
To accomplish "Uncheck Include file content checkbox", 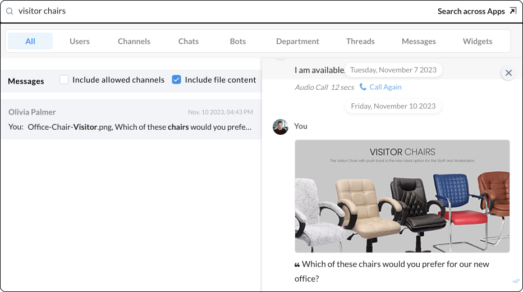I will click(x=176, y=79).
